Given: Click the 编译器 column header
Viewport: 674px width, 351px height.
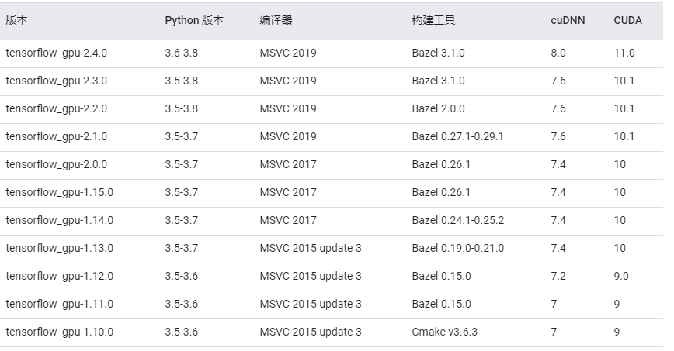Looking at the screenshot, I should tap(276, 20).
